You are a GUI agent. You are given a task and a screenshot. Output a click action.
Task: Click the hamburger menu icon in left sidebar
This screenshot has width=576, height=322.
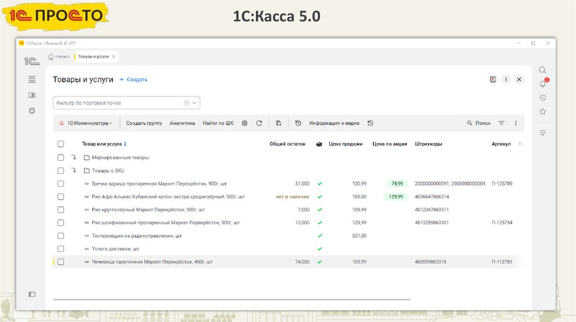[32, 80]
